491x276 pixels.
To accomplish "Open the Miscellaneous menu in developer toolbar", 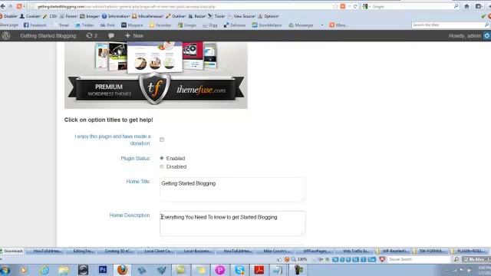I will [148, 16].
